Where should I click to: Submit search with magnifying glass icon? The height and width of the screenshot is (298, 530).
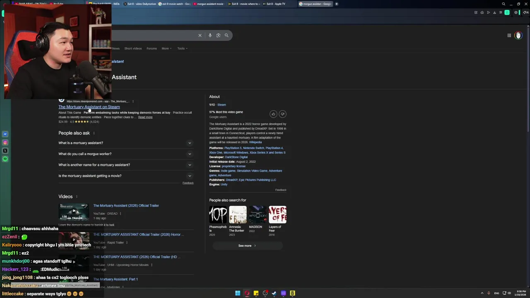pyautogui.click(x=226, y=35)
